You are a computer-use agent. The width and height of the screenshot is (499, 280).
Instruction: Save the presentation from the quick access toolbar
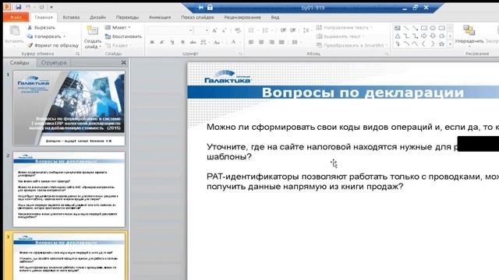click(x=18, y=7)
